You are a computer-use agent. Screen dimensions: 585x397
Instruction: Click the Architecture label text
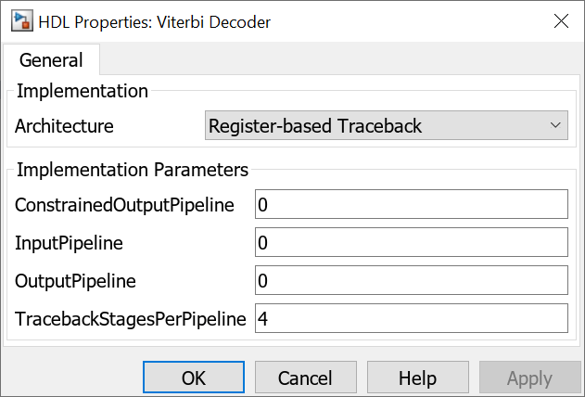pyautogui.click(x=64, y=126)
